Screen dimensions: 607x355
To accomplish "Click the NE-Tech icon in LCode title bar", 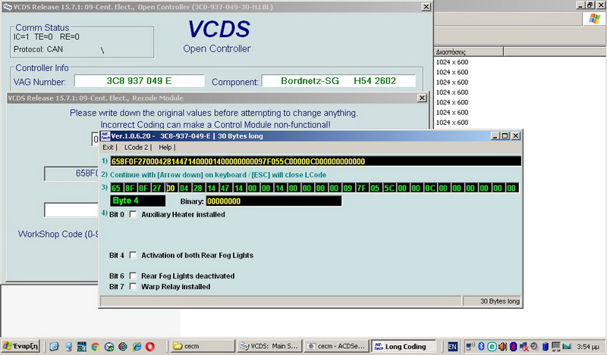I will (x=105, y=136).
